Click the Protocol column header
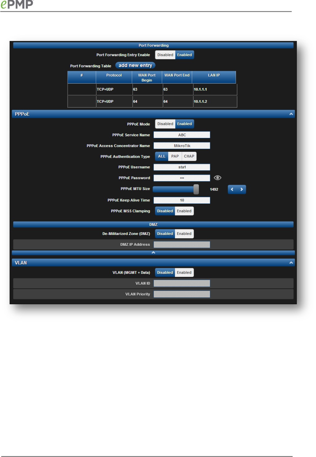This screenshot has width=316, height=457. point(114,77)
